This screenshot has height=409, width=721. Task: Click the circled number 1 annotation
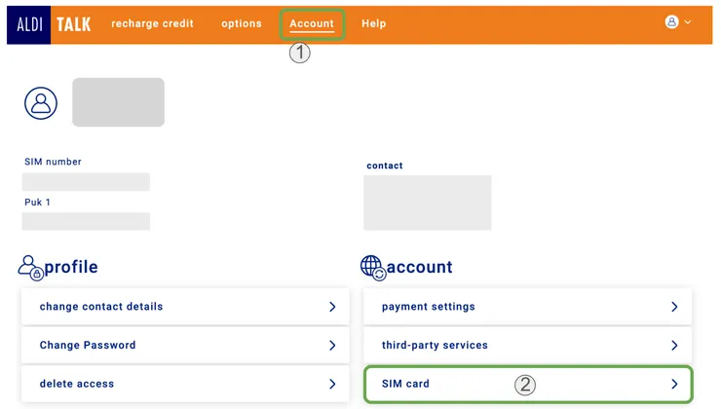[299, 55]
